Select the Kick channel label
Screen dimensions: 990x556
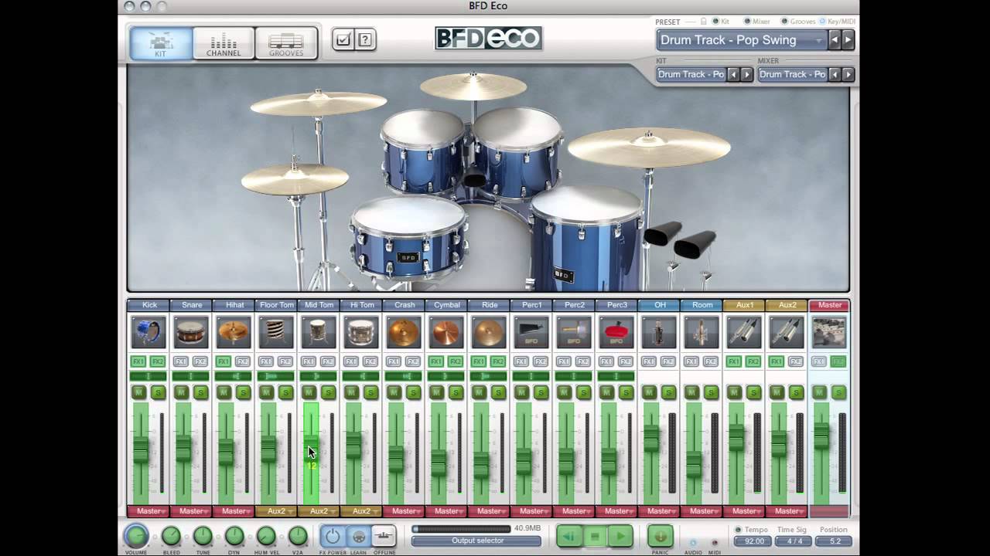point(148,305)
